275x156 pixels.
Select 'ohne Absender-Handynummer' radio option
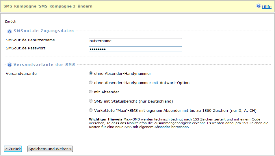[x=91, y=73]
